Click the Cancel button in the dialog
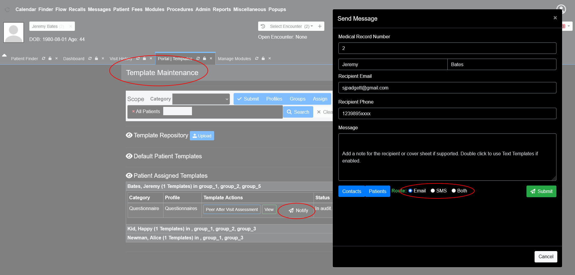575x275 pixels. point(546,256)
